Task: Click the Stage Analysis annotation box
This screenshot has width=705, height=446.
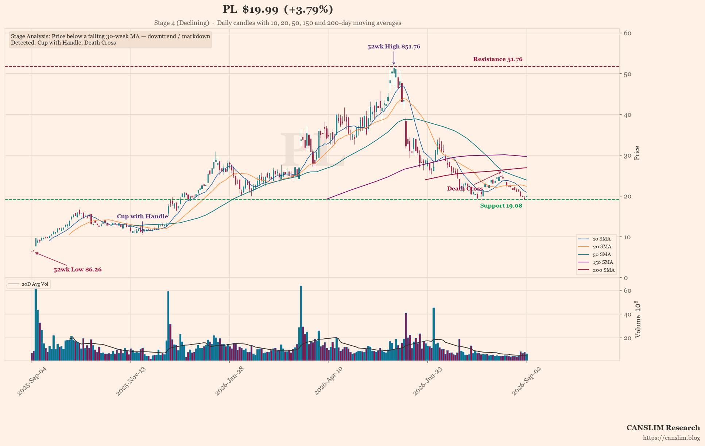Action: click(110, 40)
